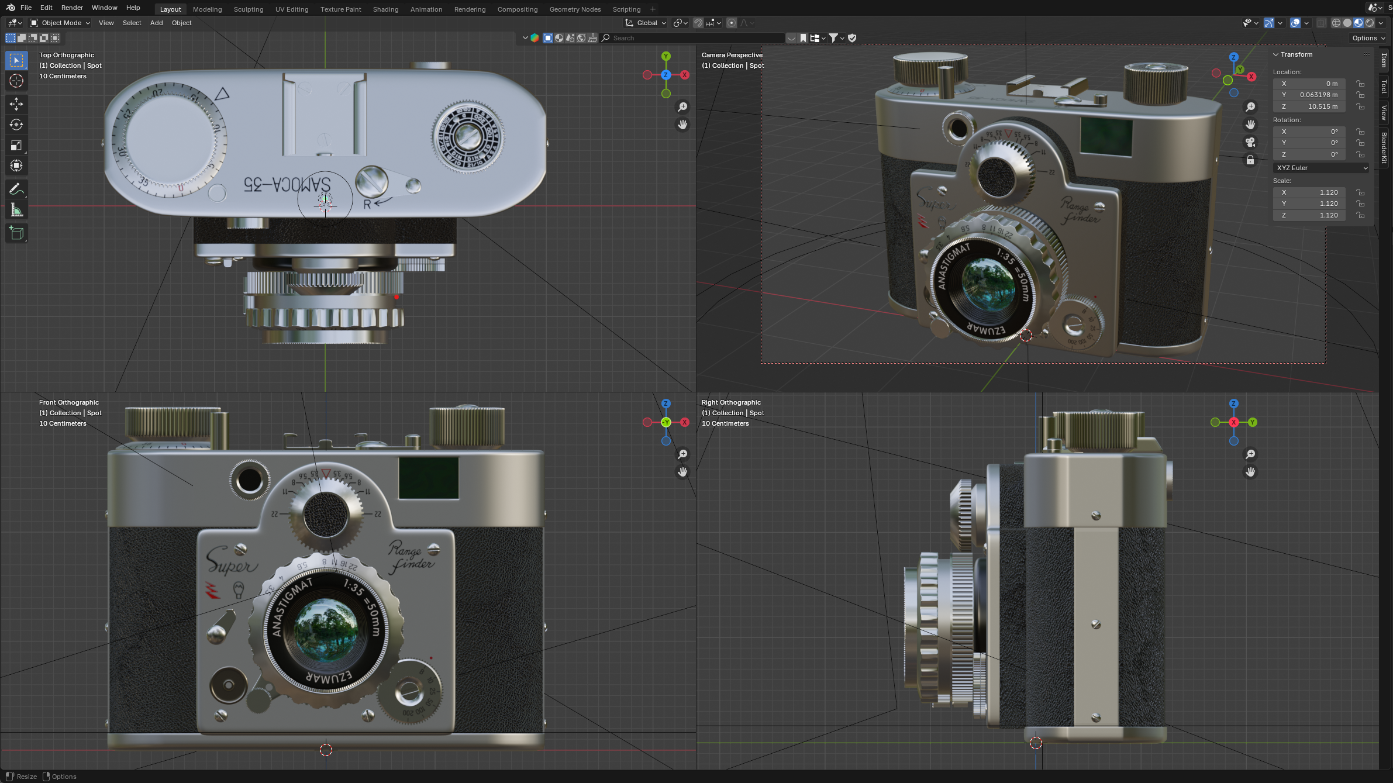Click the asset bookmark icon

pos(804,38)
